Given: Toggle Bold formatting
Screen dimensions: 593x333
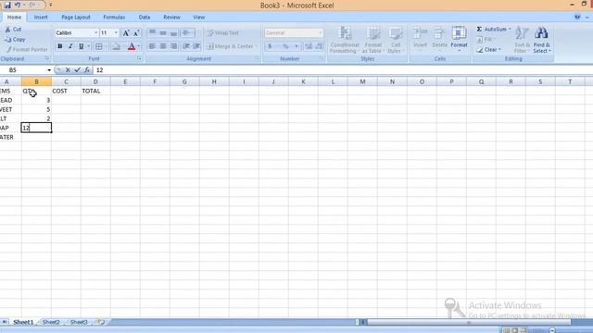Looking at the screenshot, I should click(59, 46).
